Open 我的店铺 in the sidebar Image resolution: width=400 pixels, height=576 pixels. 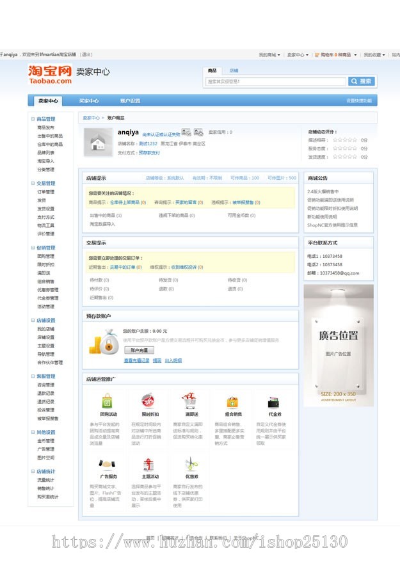(x=45, y=329)
